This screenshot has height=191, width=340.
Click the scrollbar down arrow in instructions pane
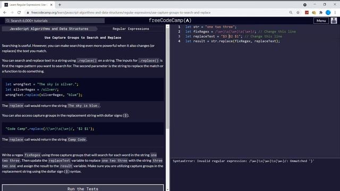click(x=167, y=189)
